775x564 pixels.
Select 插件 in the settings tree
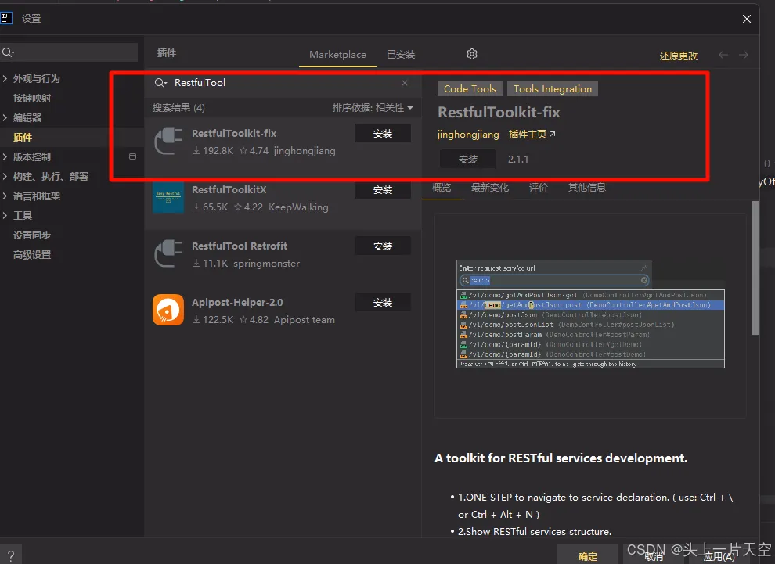[23, 138]
